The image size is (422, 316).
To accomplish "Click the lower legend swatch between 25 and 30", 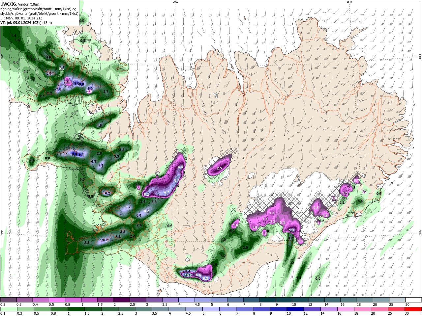I will click(397, 309).
